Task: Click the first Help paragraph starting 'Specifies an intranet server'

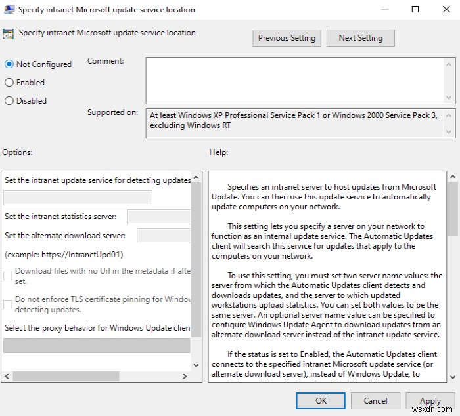Action: pos(324,197)
